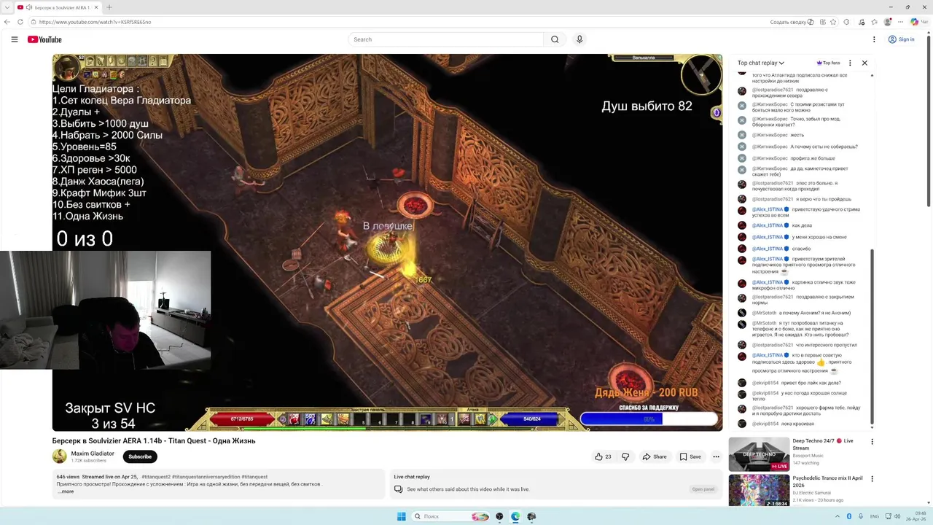Open the Windows Start menu
This screenshot has width=933, height=525.
click(401, 516)
